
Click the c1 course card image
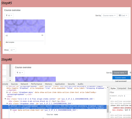click(25, 26)
